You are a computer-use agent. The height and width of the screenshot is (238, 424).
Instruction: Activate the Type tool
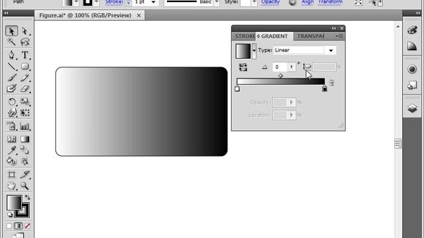tap(25, 55)
